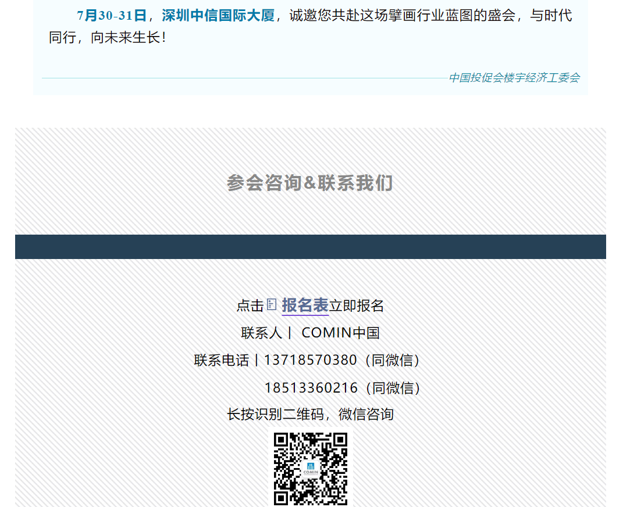Click the dark blue divider bar
Screen dimensions: 623x507
[x=310, y=247]
